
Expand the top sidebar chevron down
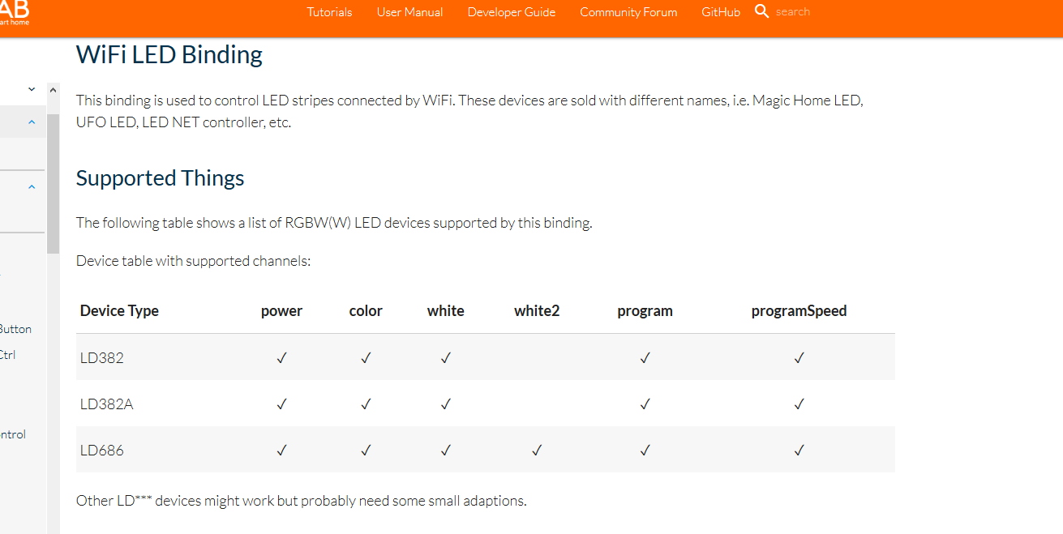[x=32, y=89]
